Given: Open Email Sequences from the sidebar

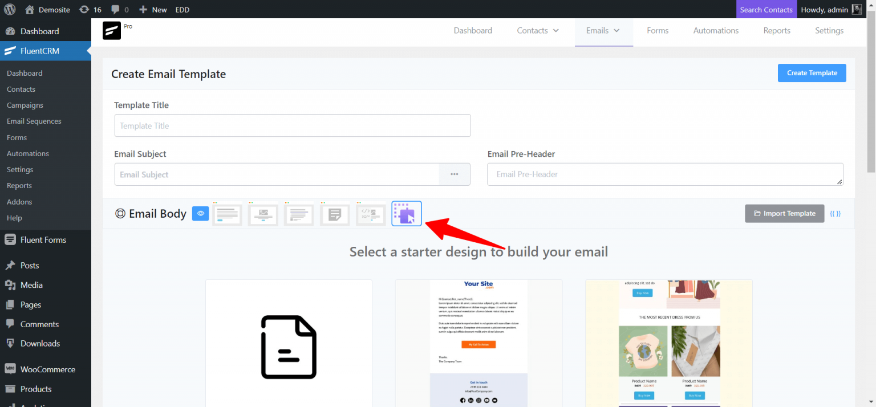Looking at the screenshot, I should (x=35, y=121).
